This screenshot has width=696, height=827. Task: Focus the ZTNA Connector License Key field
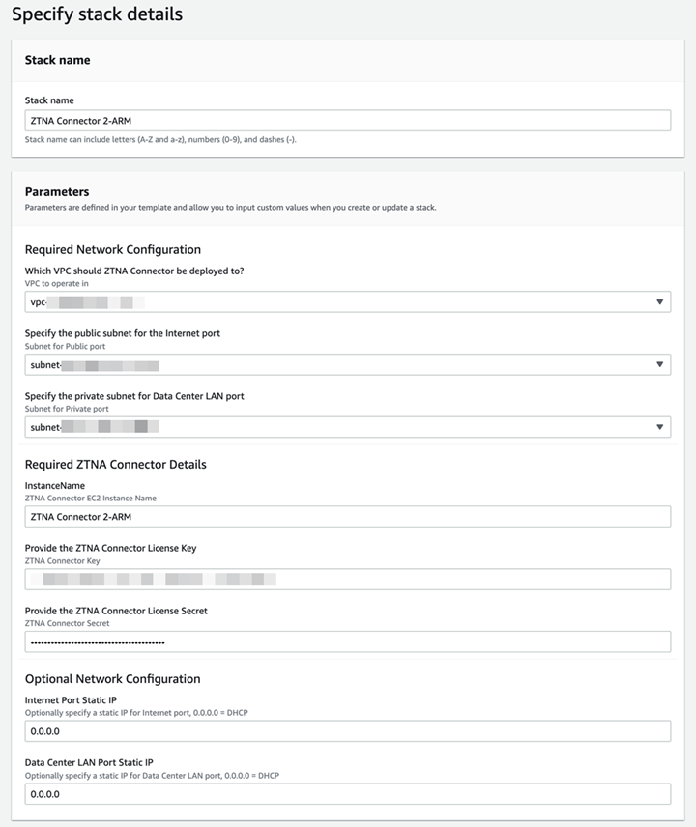pyautogui.click(x=347, y=579)
